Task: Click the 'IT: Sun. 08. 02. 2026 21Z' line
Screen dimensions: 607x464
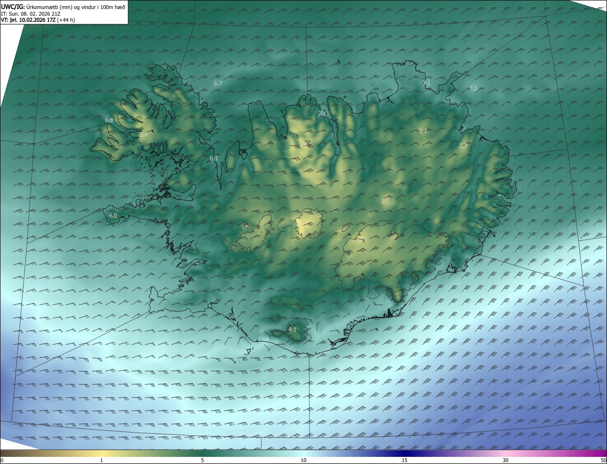Action: coord(31,14)
